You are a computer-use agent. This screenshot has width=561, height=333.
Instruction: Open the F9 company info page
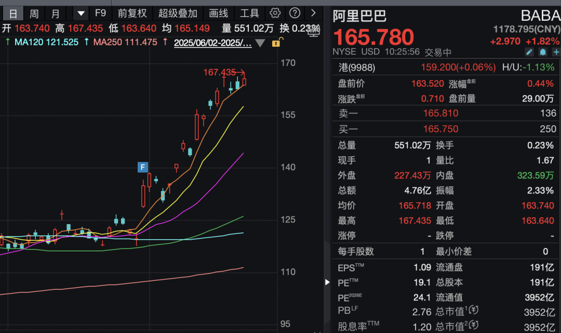click(100, 13)
